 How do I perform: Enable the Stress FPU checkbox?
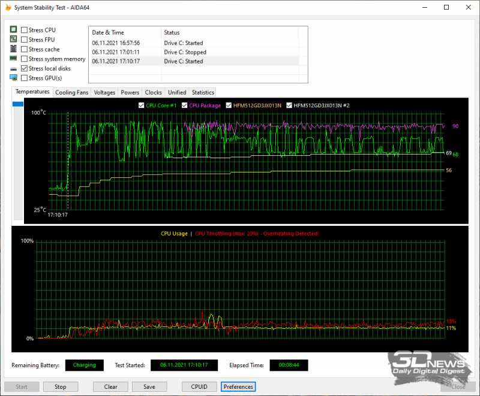click(x=24, y=40)
